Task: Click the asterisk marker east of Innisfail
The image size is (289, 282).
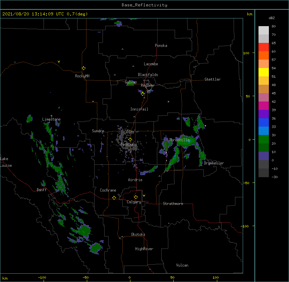Action: point(168,101)
